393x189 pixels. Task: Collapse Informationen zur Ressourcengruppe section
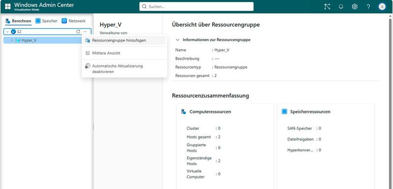coord(178,40)
